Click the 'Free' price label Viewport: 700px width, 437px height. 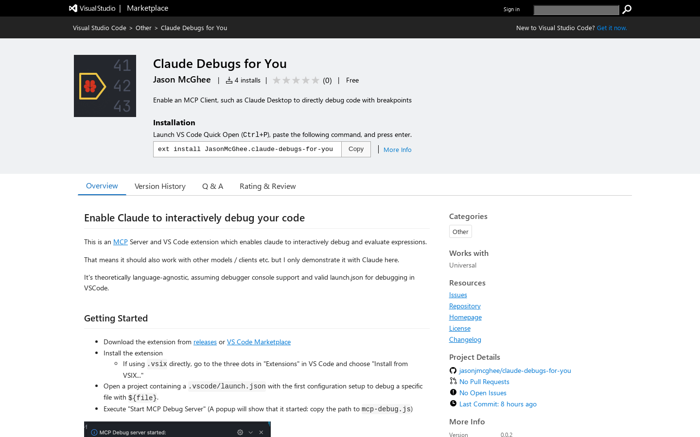coord(352,80)
